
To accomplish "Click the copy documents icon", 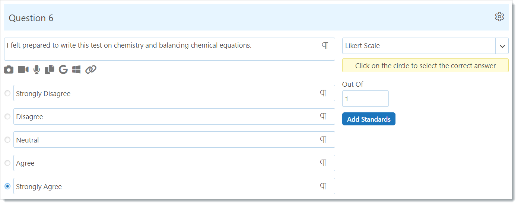I will [50, 70].
